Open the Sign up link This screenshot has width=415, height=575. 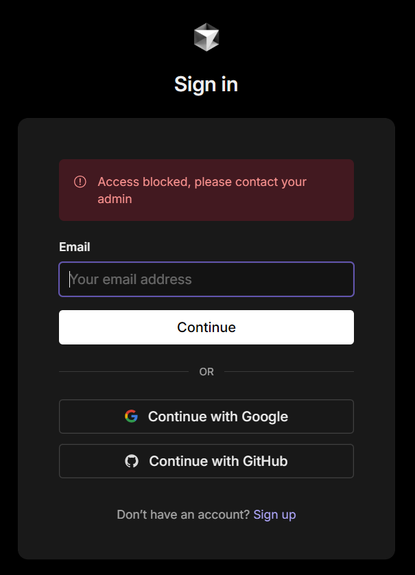(x=274, y=515)
